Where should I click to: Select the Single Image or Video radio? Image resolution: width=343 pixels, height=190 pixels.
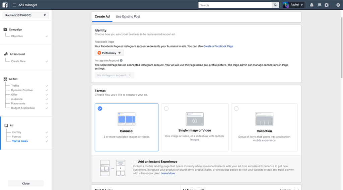(x=166, y=109)
